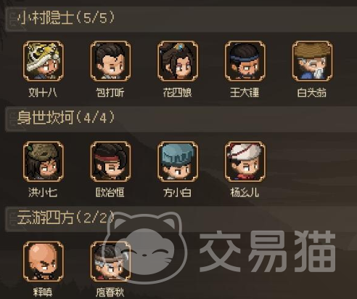Select the 庖春秋 character avatar
This screenshot has width=357, height=299.
coord(110,261)
